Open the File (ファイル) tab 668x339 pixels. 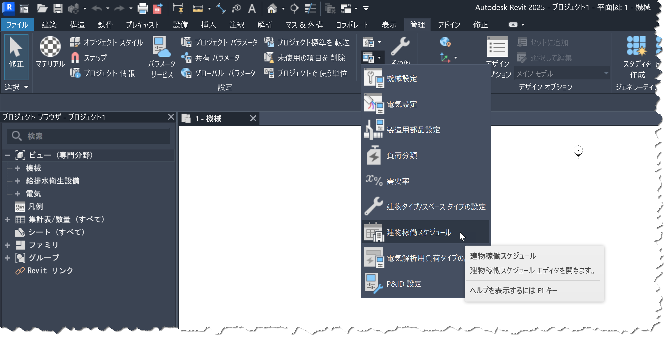pos(17,25)
